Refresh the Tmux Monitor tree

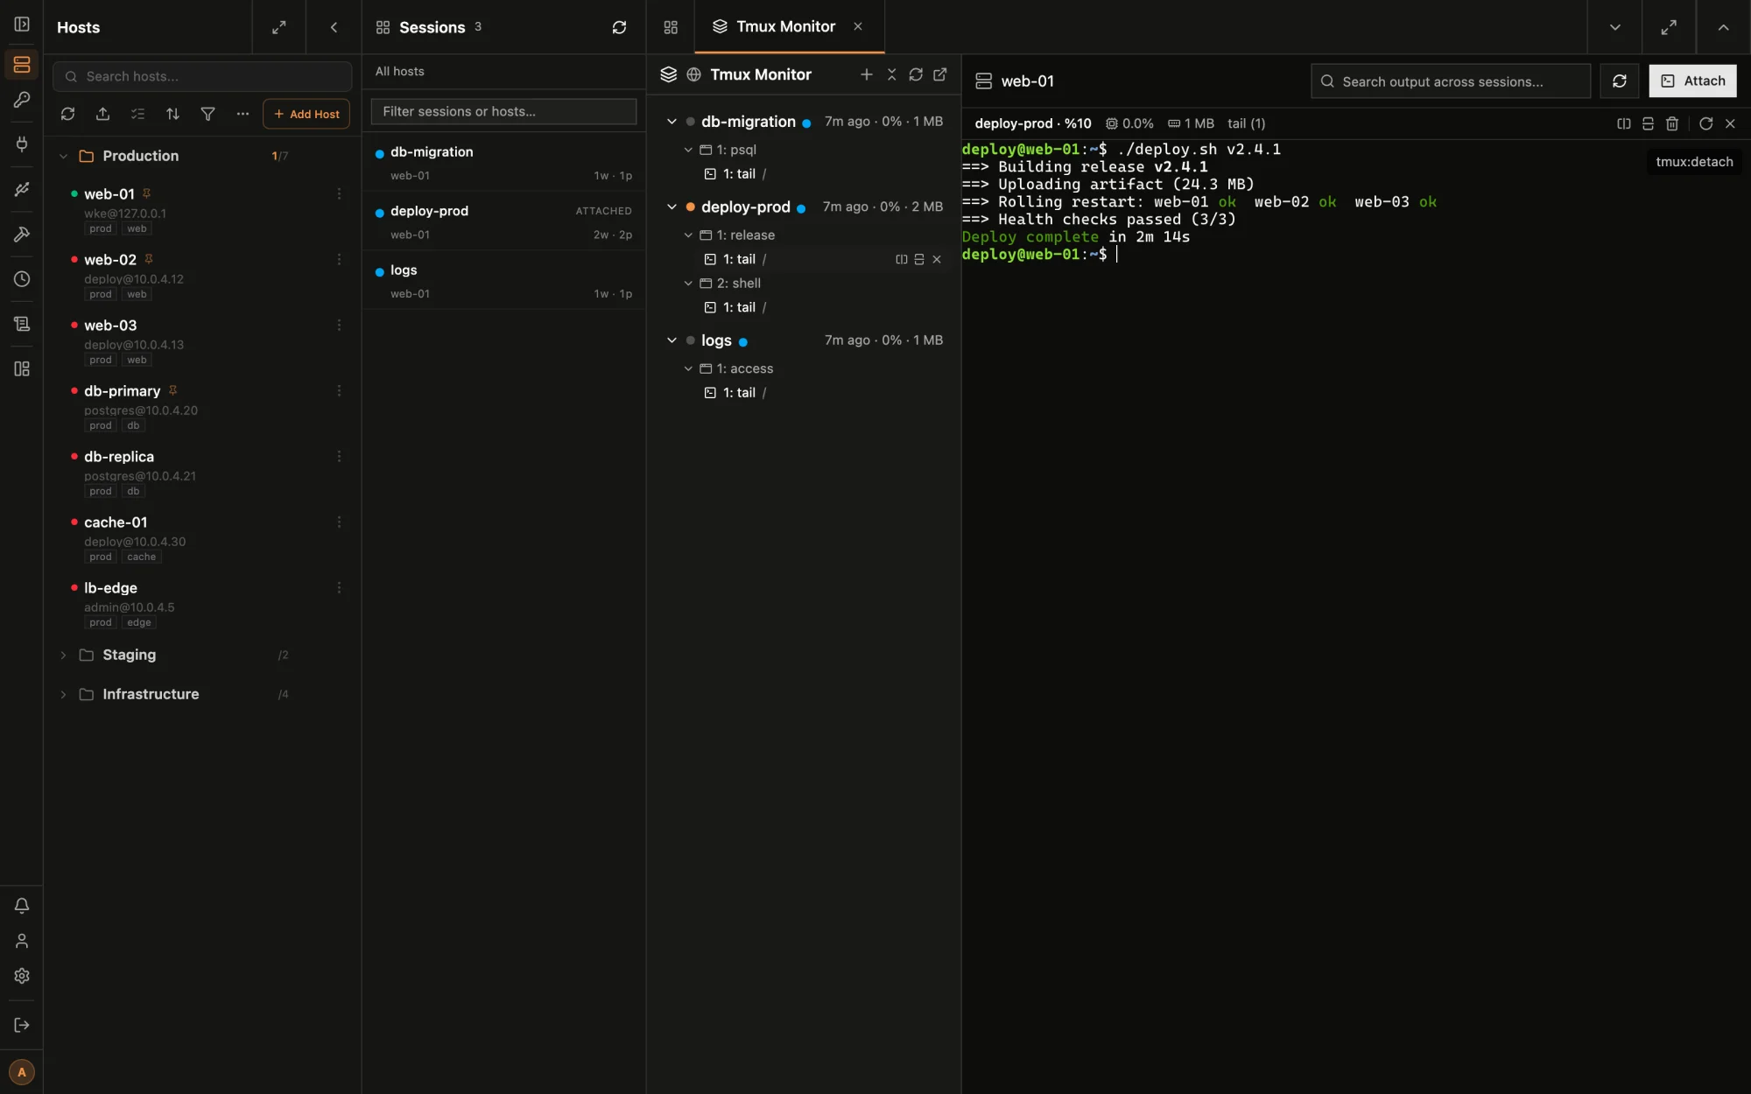pyautogui.click(x=916, y=74)
